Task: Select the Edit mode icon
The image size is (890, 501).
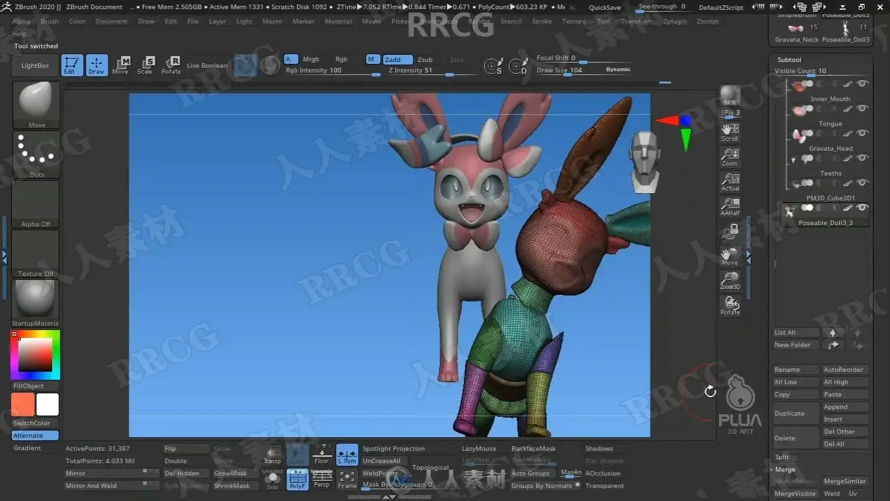Action: point(72,65)
